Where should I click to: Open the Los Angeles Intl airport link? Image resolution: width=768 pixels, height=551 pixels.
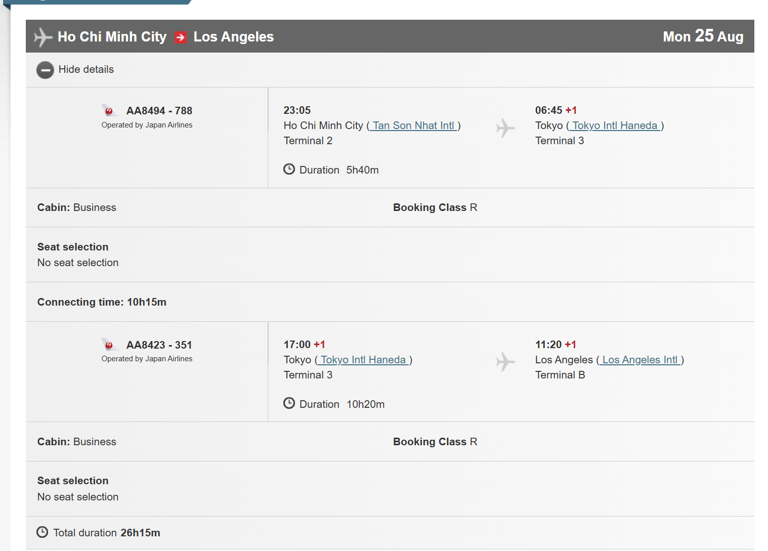(x=640, y=360)
